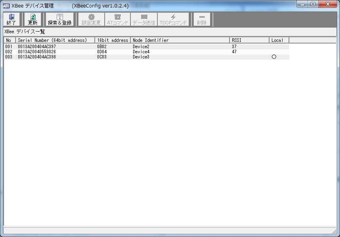
Task: Sort the list by RSSI header
Action: (249, 40)
